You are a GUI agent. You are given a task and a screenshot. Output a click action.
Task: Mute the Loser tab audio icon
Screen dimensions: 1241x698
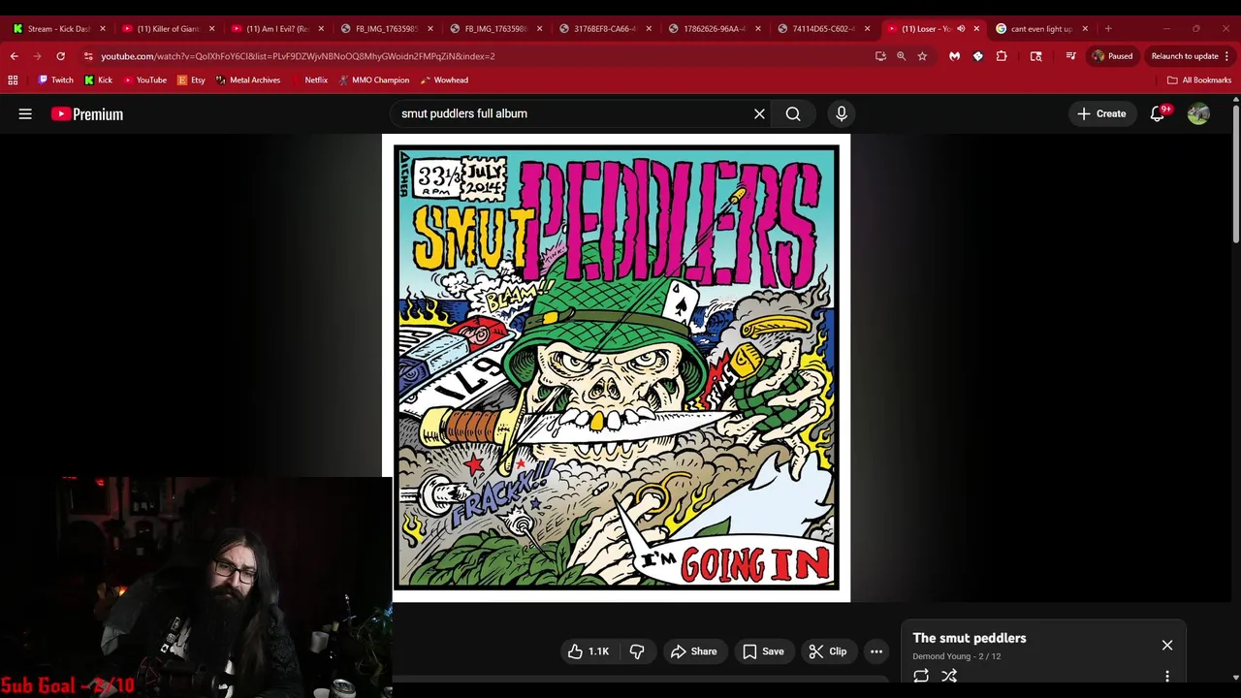[961, 29]
